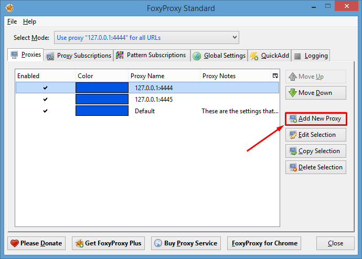This screenshot has width=362, height=259.
Task: Click the Buy Proxy Service button
Action: tap(186, 243)
